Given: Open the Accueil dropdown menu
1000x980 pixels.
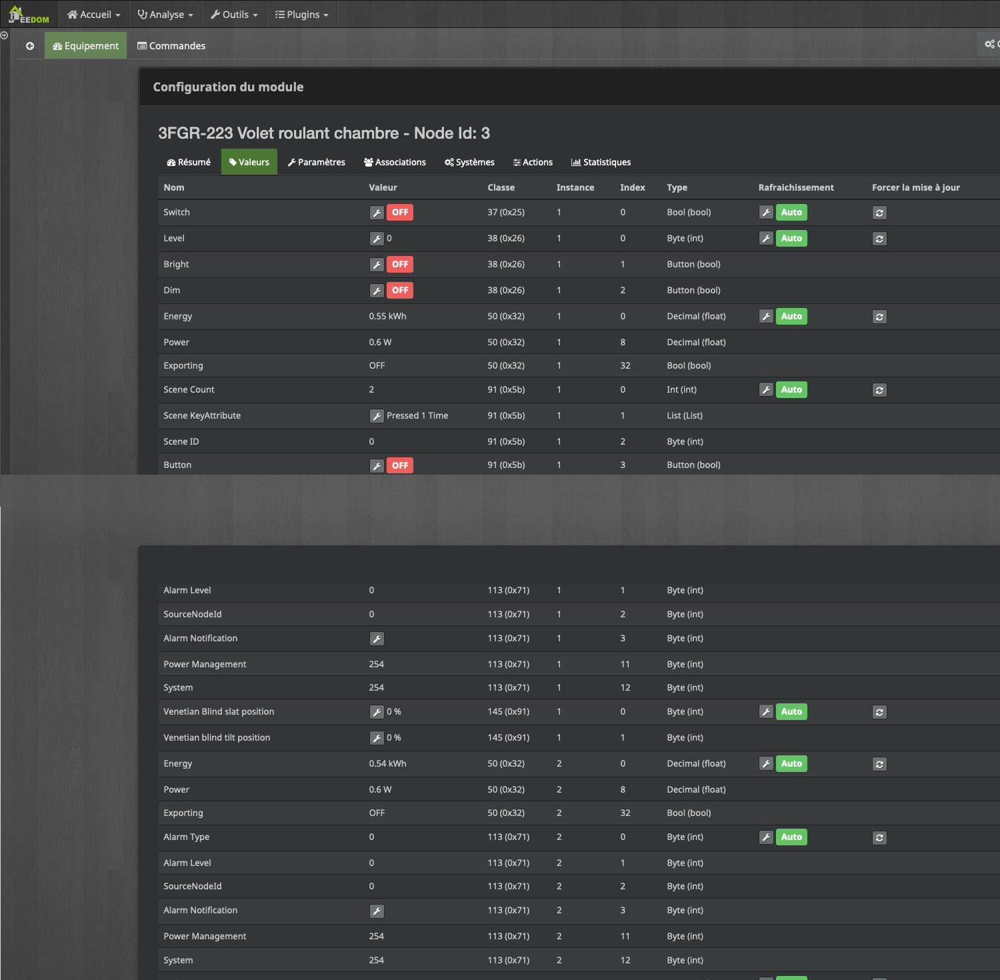Looking at the screenshot, I should 94,14.
